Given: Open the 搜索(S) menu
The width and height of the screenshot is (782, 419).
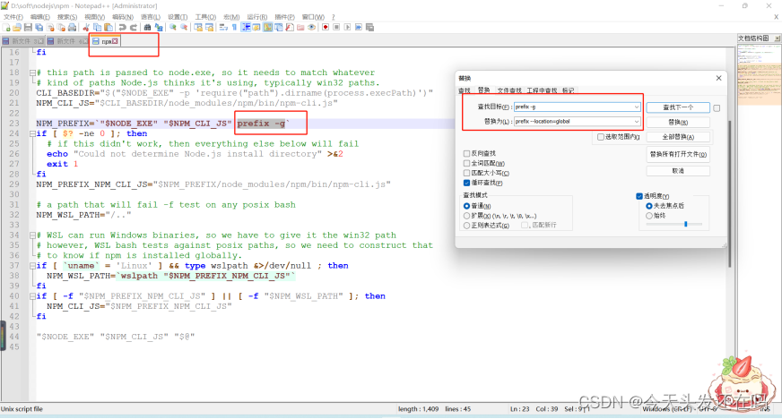Looking at the screenshot, I should (x=67, y=17).
